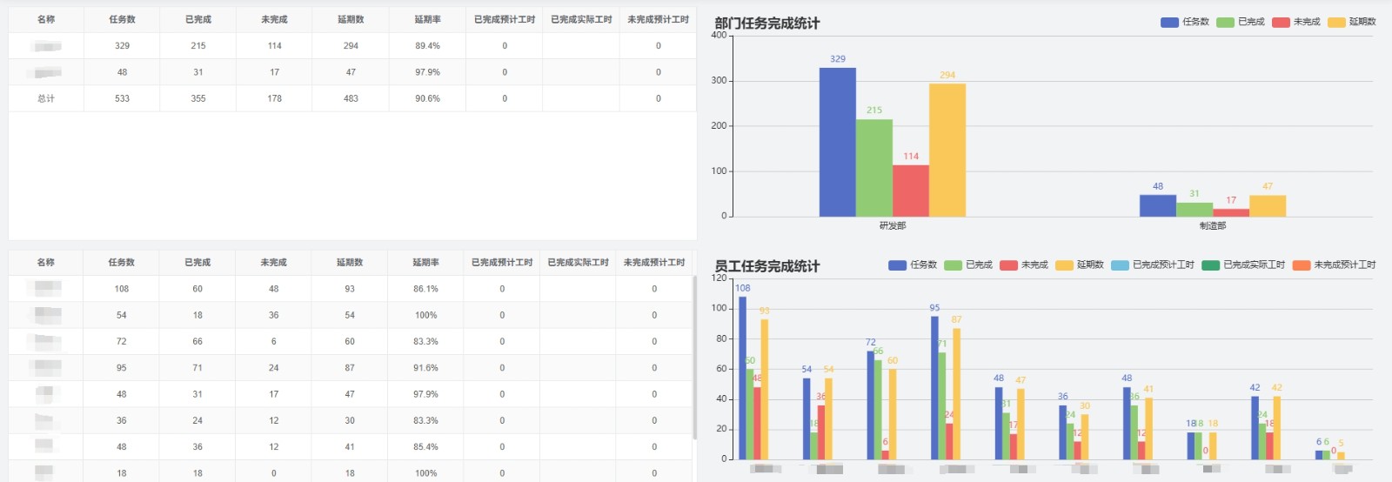
Task: Click the 86.1% cell in bottom table
Action: click(x=425, y=289)
